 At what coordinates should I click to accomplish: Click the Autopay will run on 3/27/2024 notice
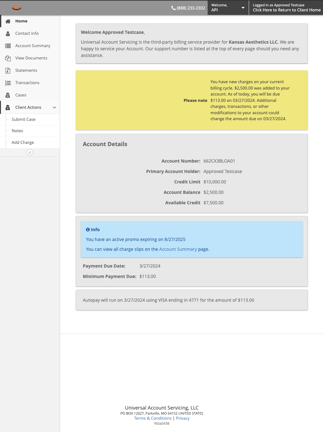[168, 300]
